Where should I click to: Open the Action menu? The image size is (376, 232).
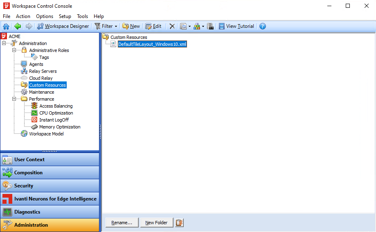tap(23, 16)
